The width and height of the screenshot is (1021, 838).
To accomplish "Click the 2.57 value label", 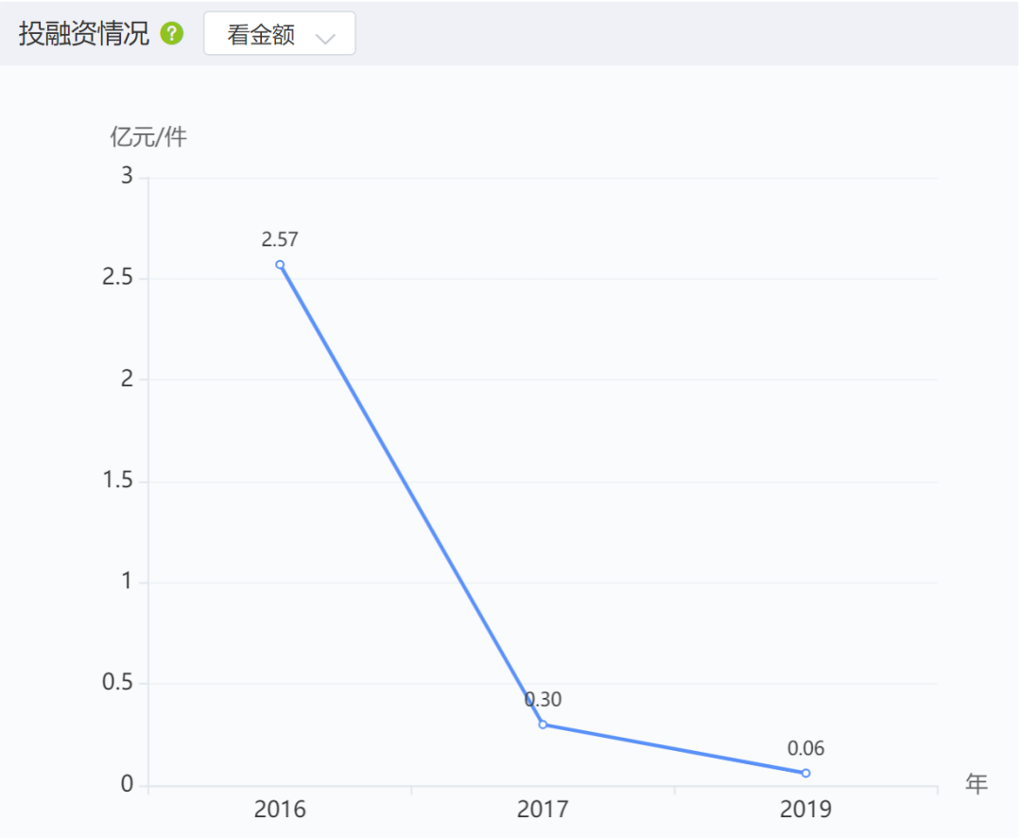I will tap(280, 240).
